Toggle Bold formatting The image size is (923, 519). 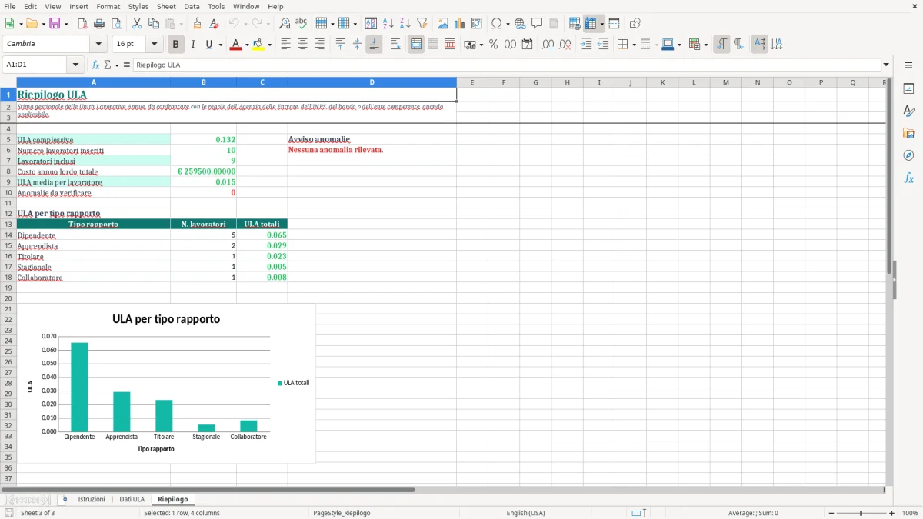pos(176,45)
